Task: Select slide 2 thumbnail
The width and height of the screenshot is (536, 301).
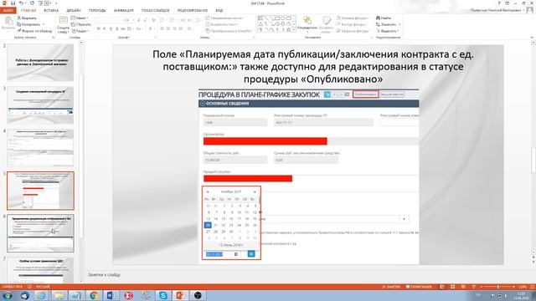Action: [40, 62]
